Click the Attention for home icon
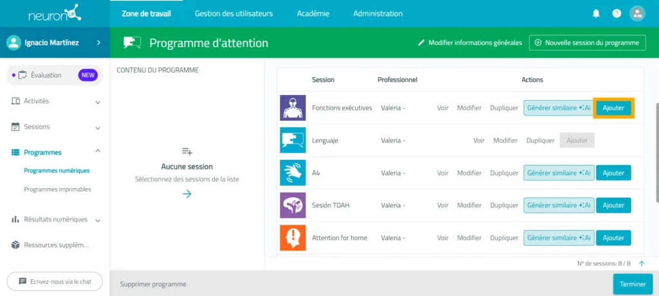 (x=293, y=238)
